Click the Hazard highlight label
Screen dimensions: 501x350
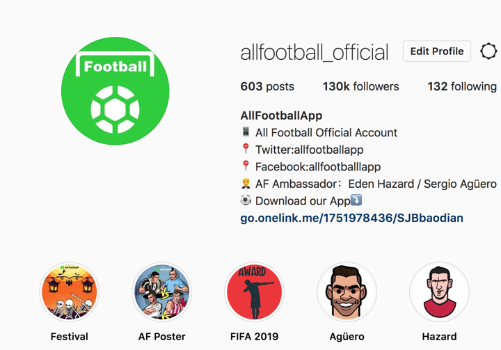click(439, 337)
